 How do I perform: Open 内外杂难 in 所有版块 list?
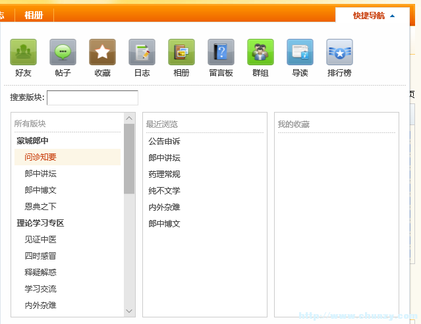point(41,305)
